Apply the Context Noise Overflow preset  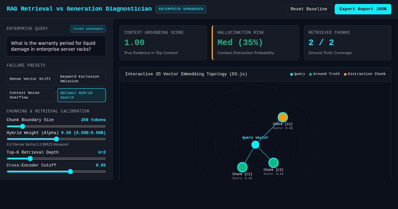(x=31, y=95)
